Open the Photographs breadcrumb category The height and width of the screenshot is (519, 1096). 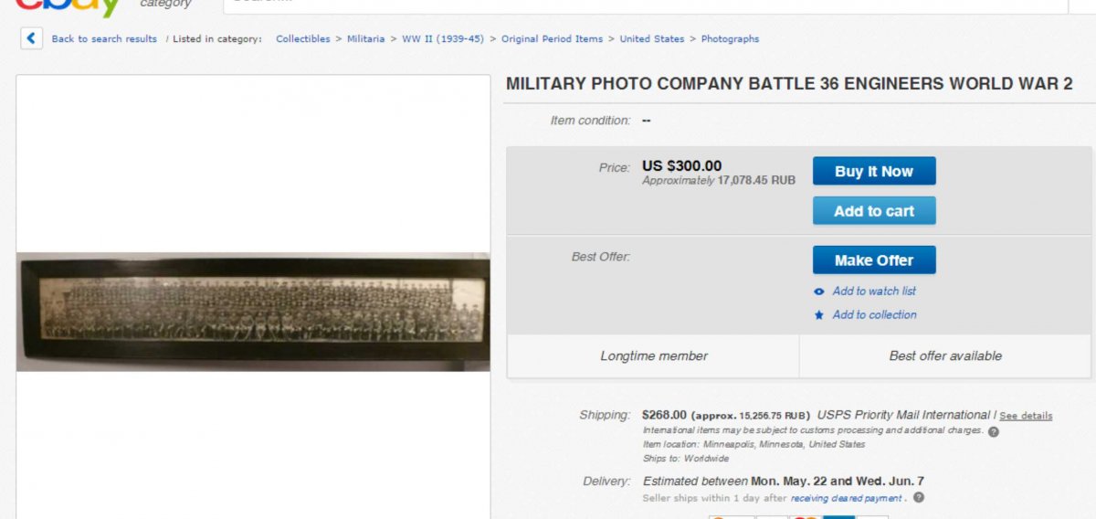[730, 39]
